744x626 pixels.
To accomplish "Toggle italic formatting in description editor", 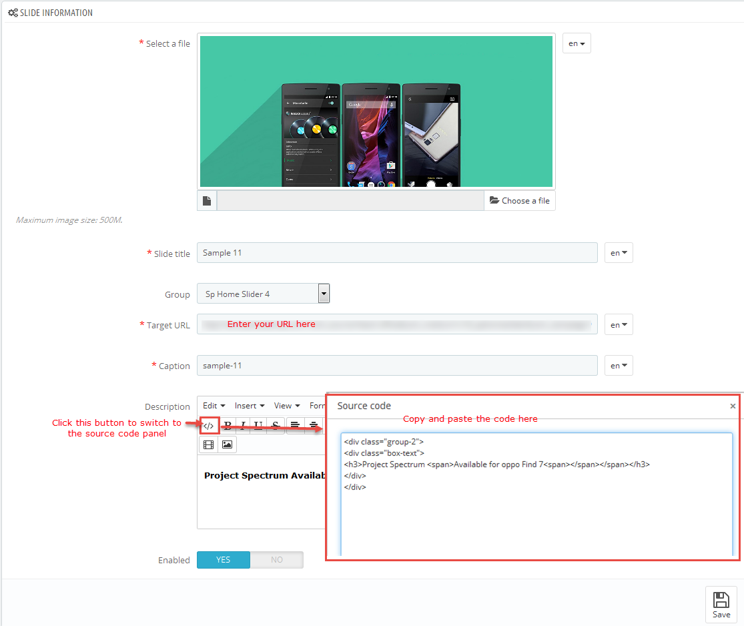I will click(243, 425).
